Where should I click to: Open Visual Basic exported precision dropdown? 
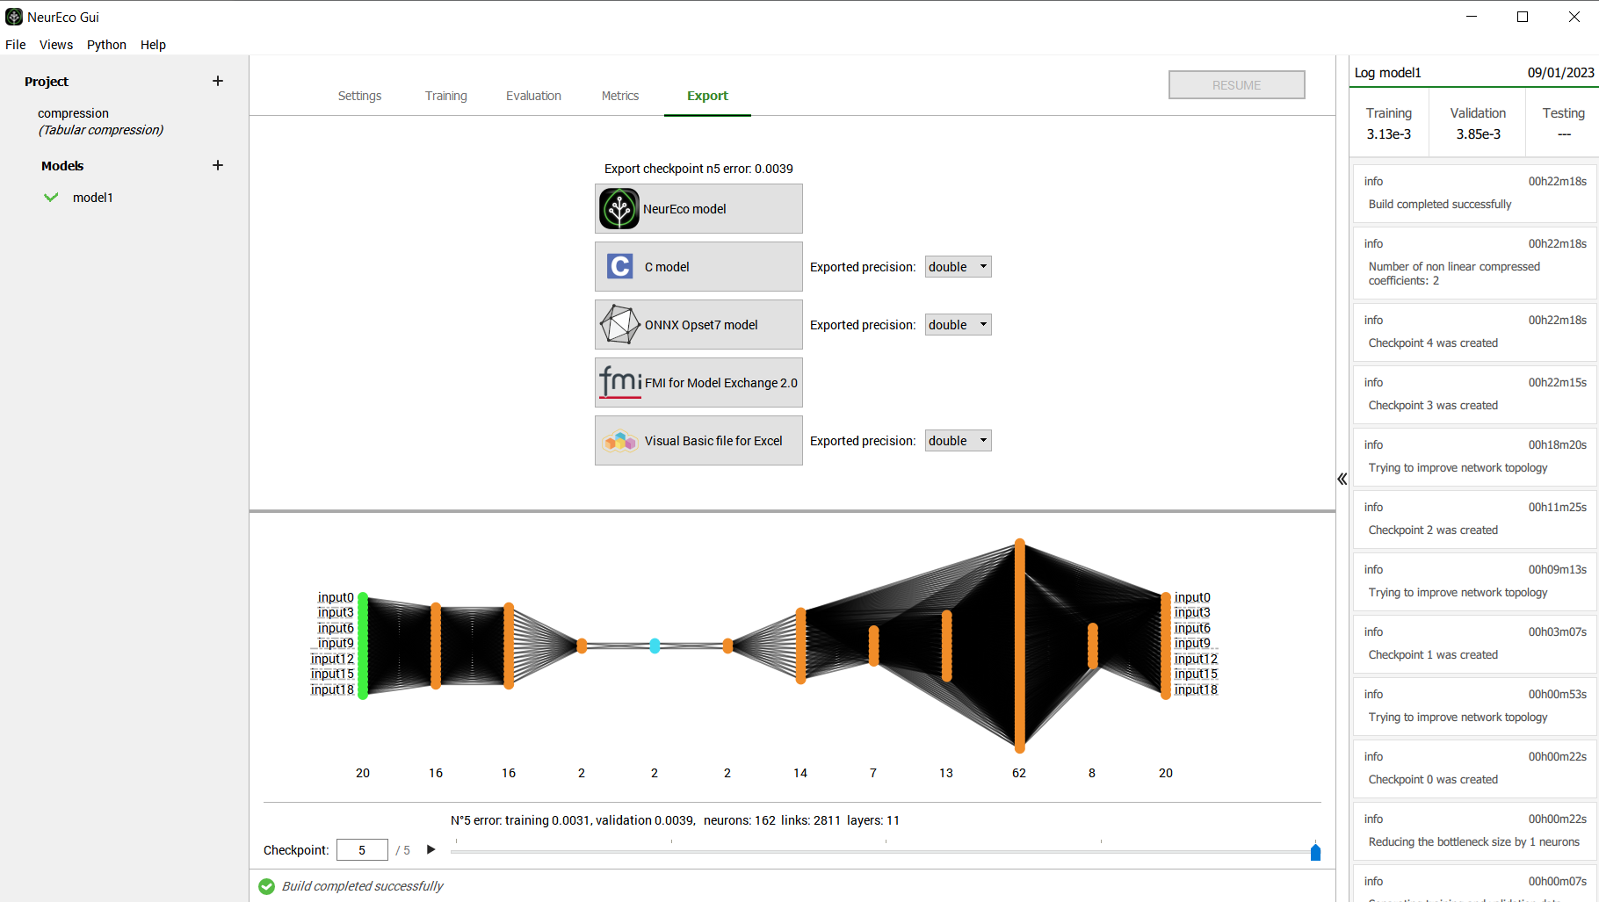click(x=958, y=441)
